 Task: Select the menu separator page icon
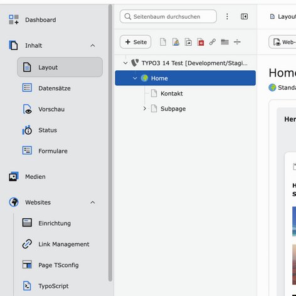tap(237, 42)
